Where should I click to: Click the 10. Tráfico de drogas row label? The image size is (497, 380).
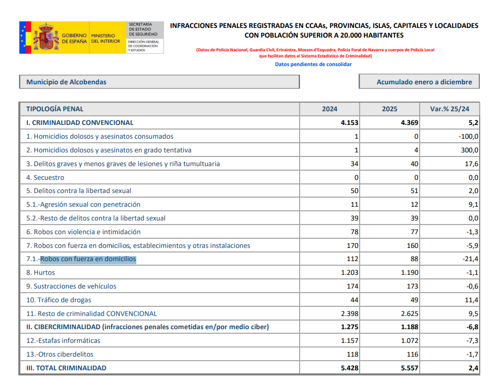point(59,300)
